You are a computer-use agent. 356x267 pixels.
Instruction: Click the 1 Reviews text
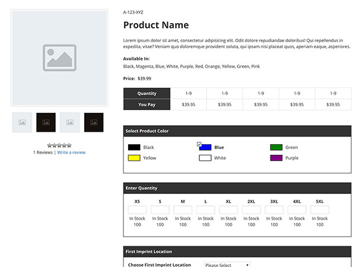43,152
